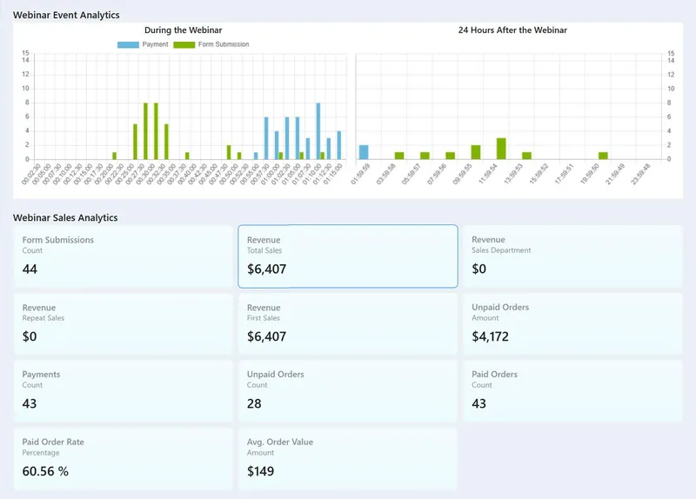
Task: Click the tallest blue Payment bar during the webinar
Action: pos(318,131)
